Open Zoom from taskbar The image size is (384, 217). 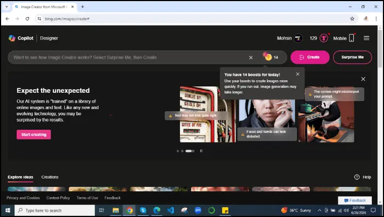[x=198, y=210]
